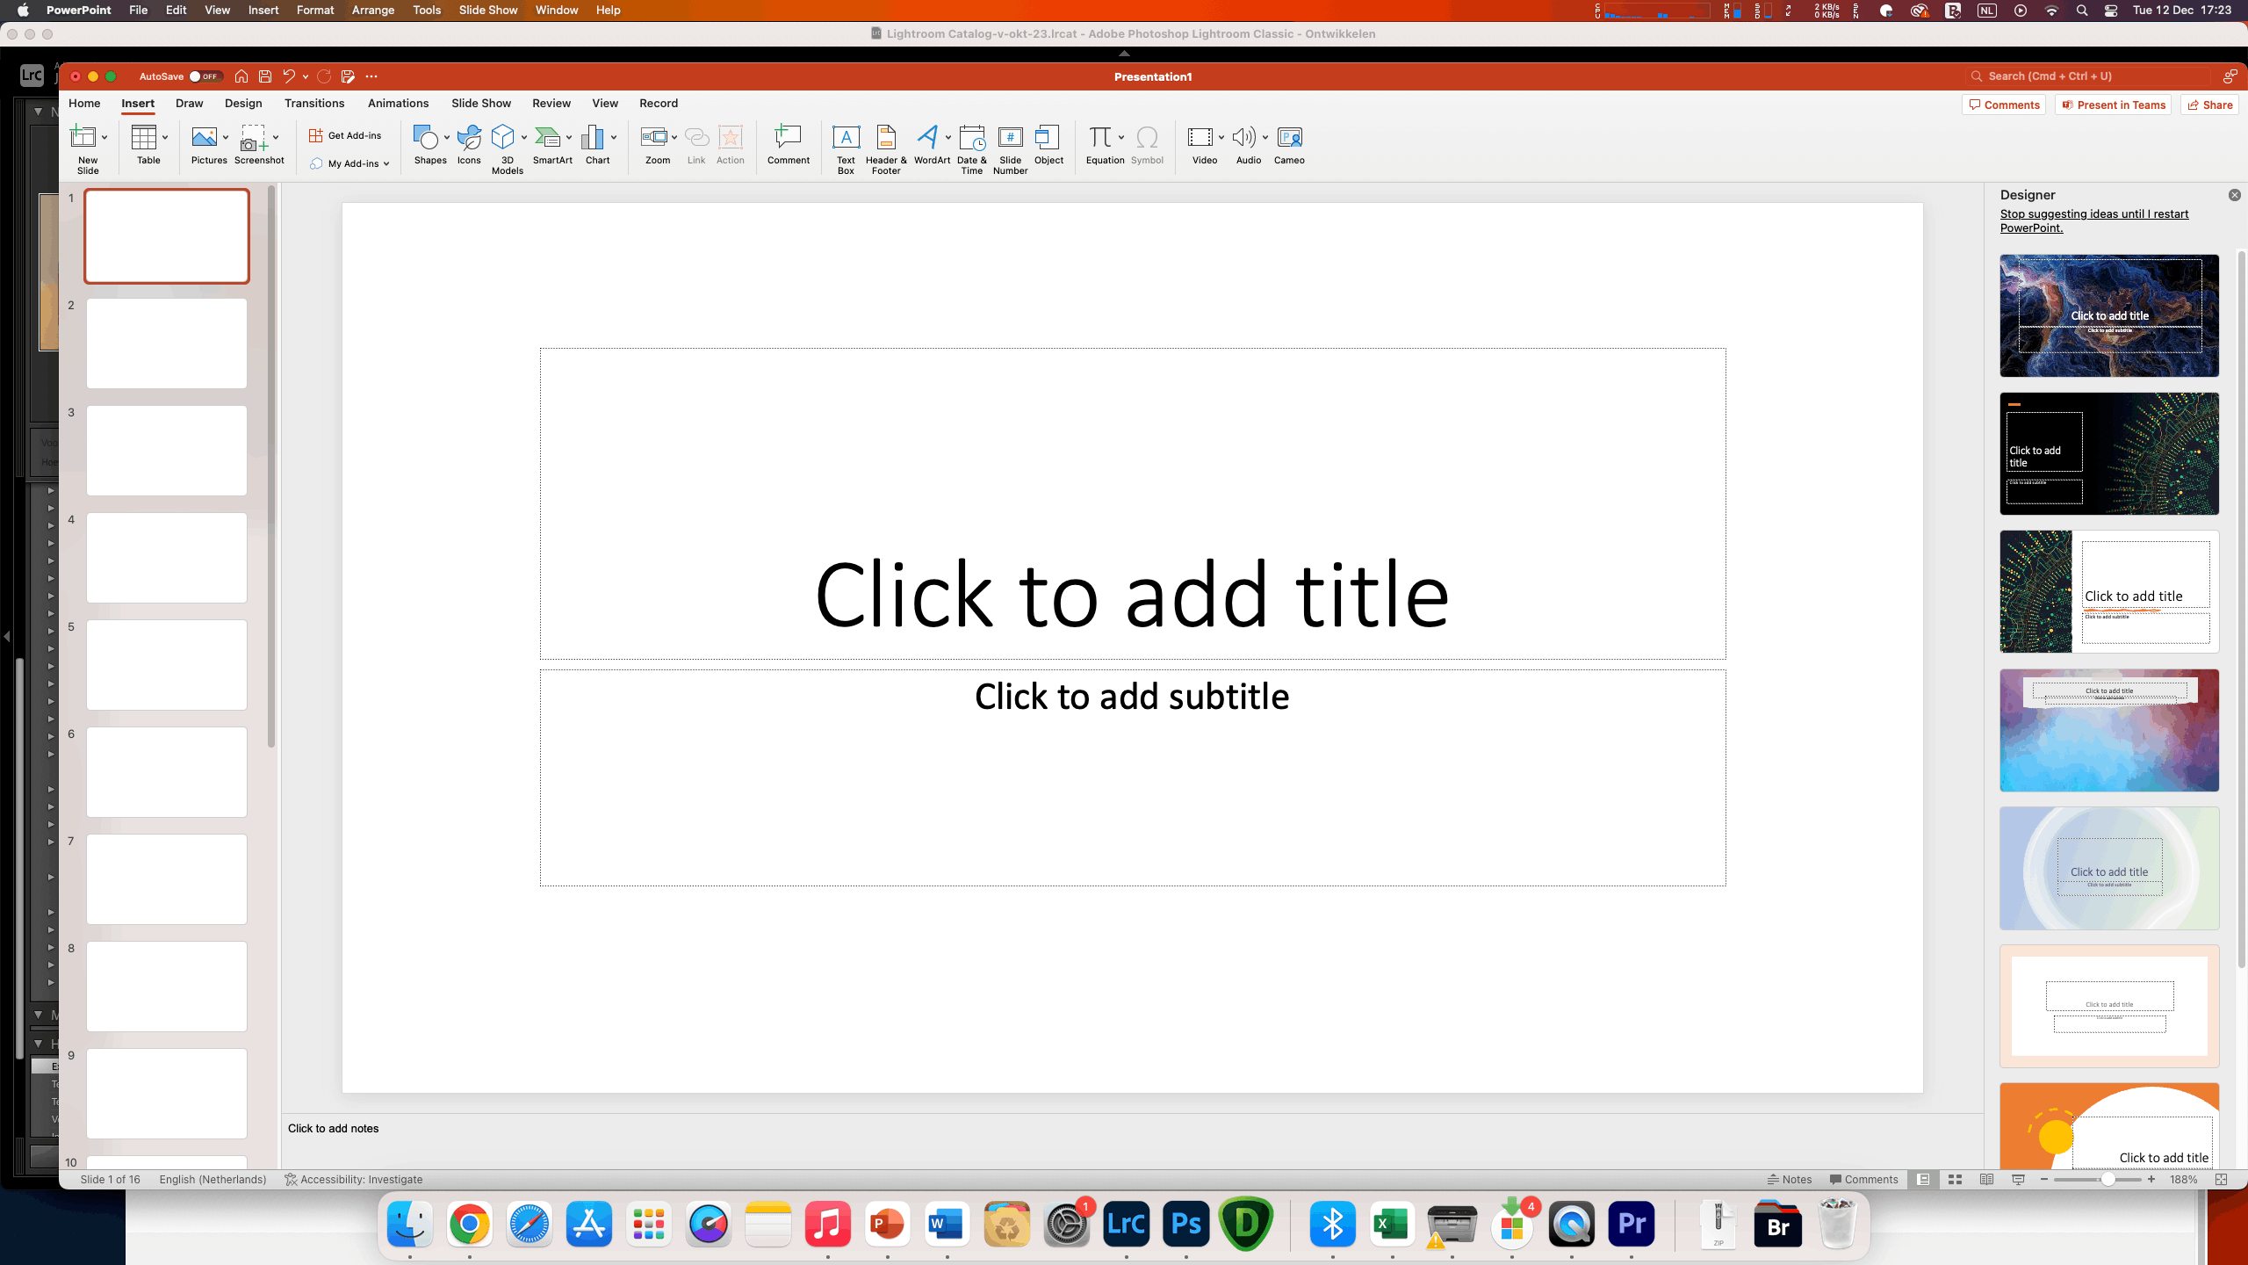
Task: Toggle the AutoSave switch
Action: click(205, 76)
